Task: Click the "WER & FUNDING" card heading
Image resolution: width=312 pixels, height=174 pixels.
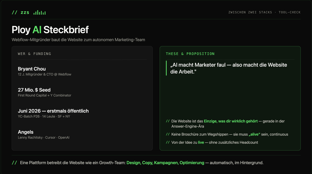Action: coord(34,54)
